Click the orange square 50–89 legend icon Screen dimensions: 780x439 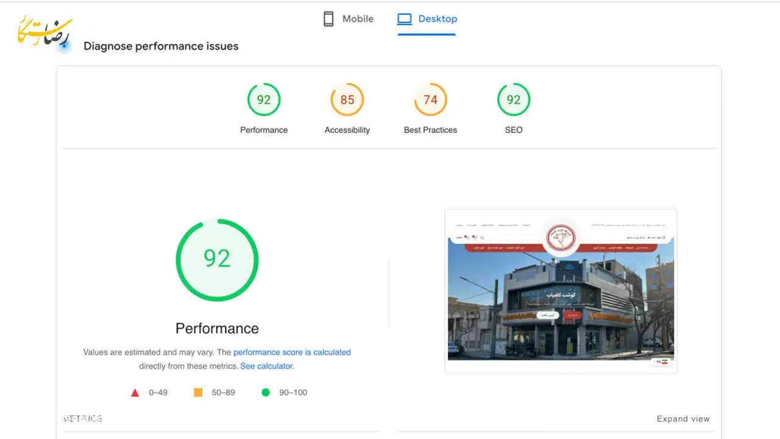click(x=198, y=393)
